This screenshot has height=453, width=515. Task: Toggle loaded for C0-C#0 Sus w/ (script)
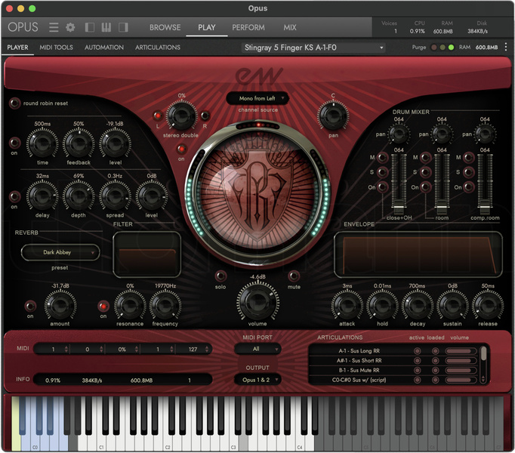pyautogui.click(x=435, y=380)
